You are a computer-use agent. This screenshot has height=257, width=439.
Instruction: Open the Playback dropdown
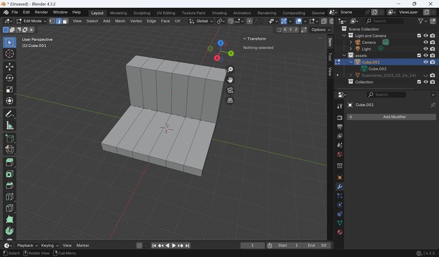(27, 246)
